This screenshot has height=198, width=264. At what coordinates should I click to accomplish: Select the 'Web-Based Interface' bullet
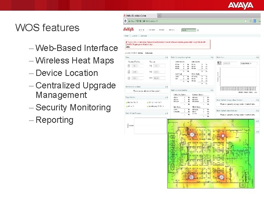point(77,48)
